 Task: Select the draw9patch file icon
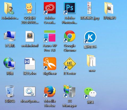point(30,91)
